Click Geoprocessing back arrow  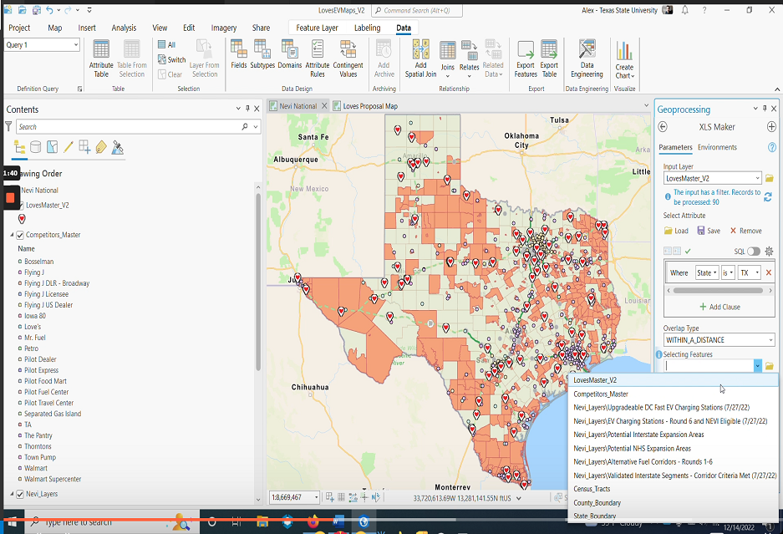tap(663, 127)
